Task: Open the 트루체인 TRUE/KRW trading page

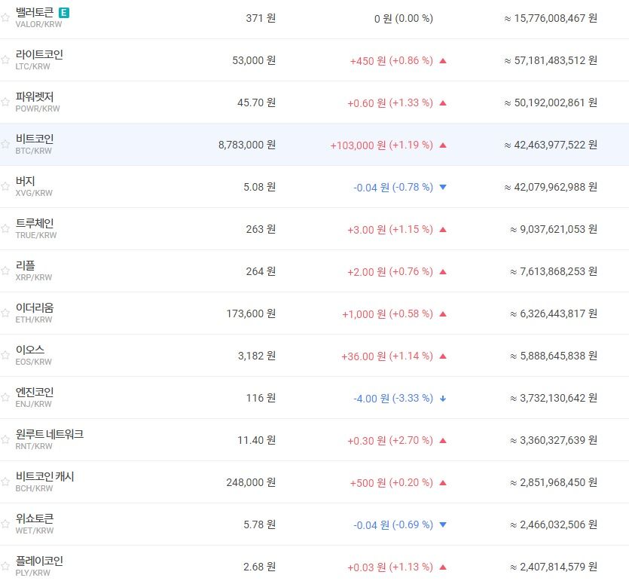Action: [35, 224]
